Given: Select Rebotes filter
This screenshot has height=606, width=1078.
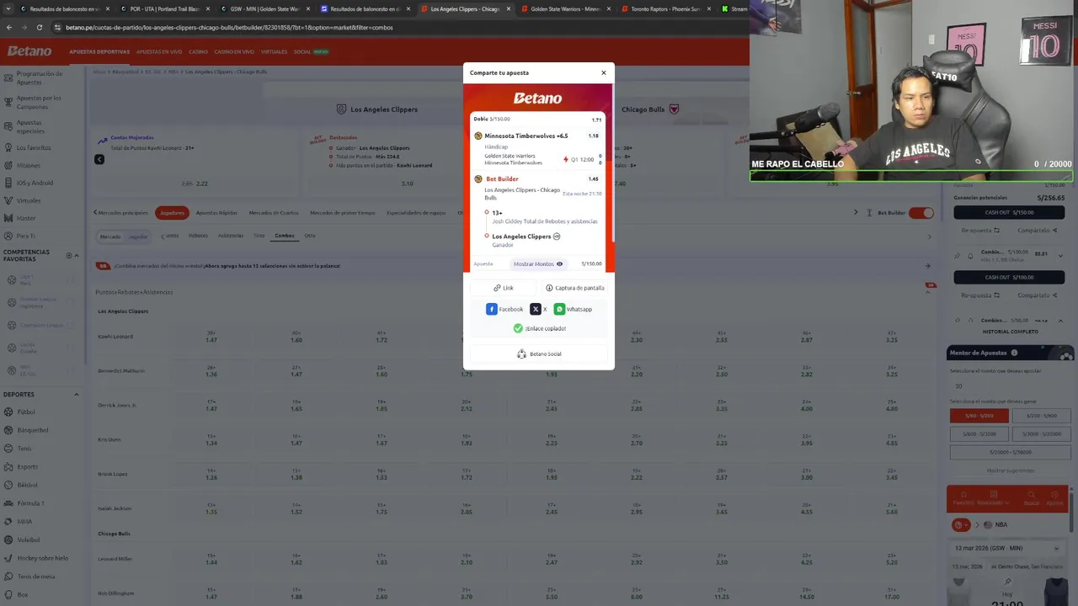Looking at the screenshot, I should pos(198,236).
